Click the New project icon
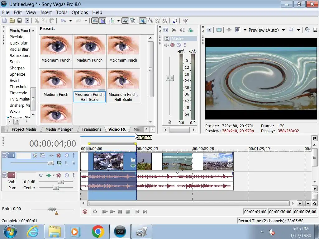 (x=4, y=21)
